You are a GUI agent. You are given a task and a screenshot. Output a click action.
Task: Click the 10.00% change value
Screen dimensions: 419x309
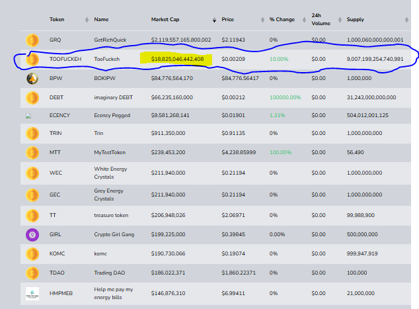pos(279,59)
